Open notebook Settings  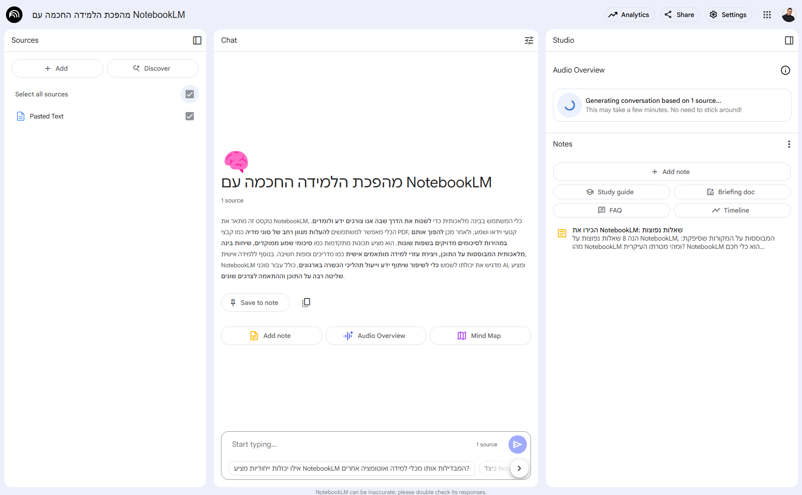(729, 15)
